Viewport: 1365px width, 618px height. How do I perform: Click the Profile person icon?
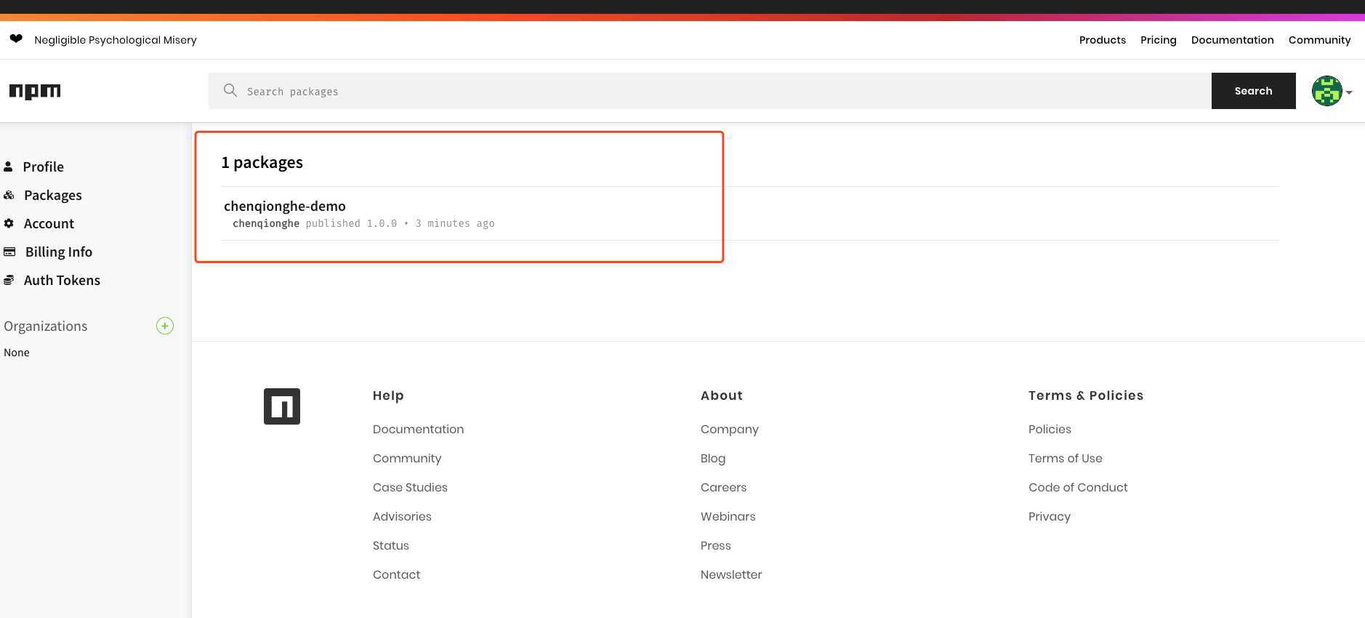(x=8, y=166)
